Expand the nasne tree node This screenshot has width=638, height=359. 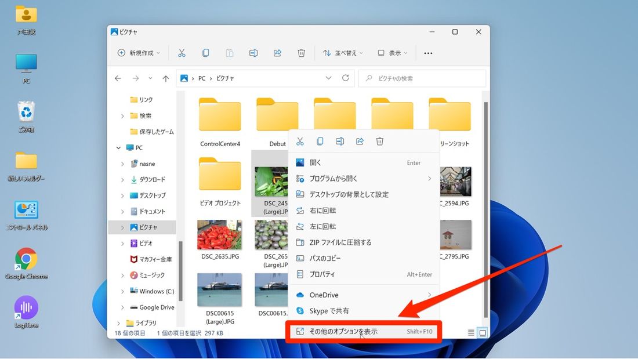(122, 164)
